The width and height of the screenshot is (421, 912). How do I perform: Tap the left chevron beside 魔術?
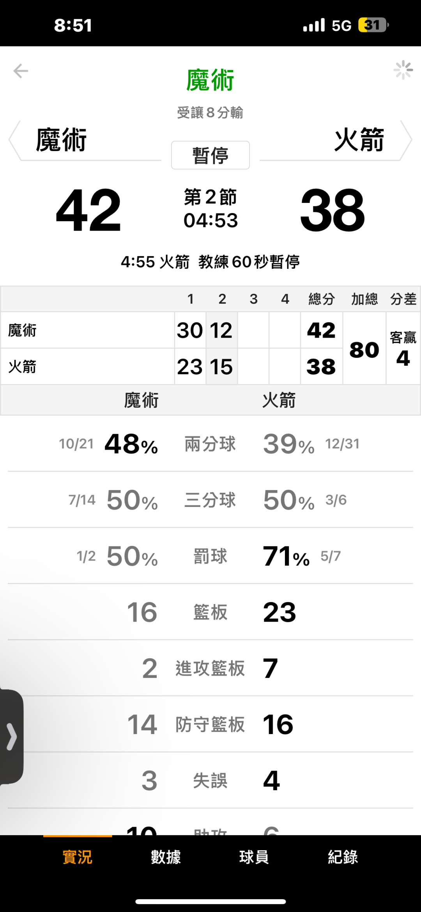(x=14, y=140)
